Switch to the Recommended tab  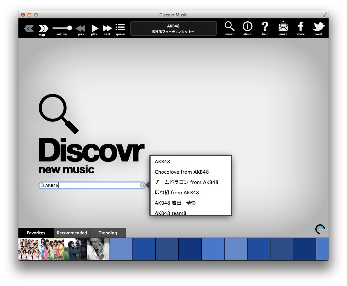coord(72,233)
